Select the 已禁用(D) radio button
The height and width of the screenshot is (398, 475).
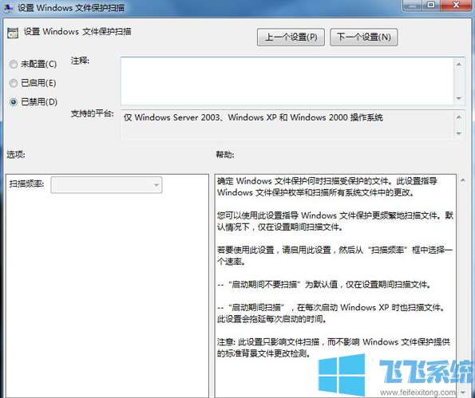click(14, 102)
